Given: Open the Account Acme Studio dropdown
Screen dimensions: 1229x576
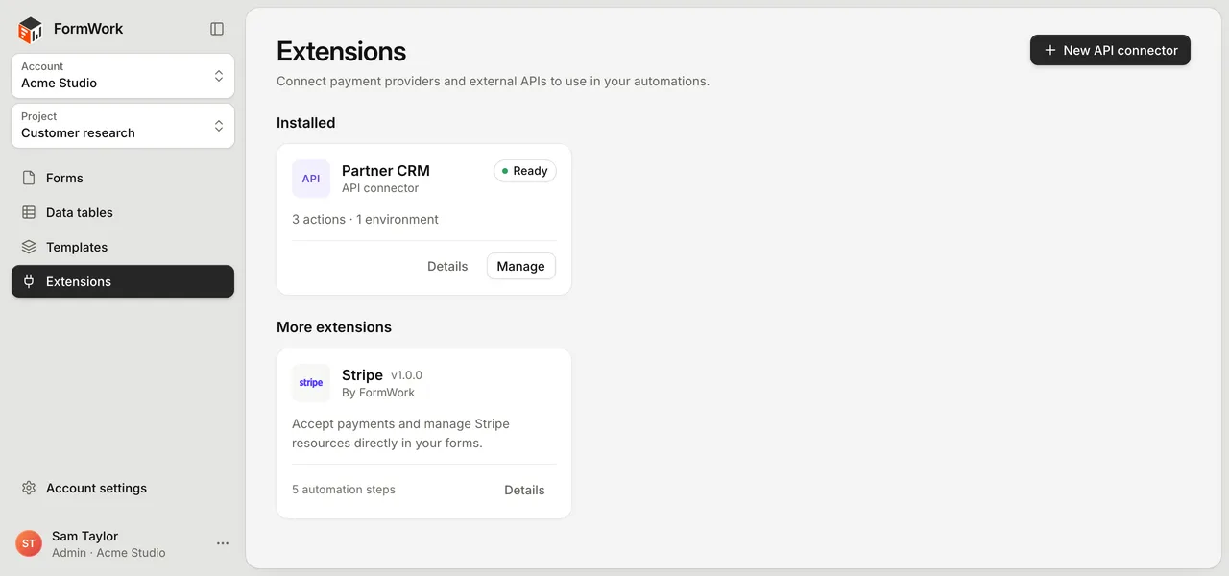Looking at the screenshot, I should tap(123, 76).
